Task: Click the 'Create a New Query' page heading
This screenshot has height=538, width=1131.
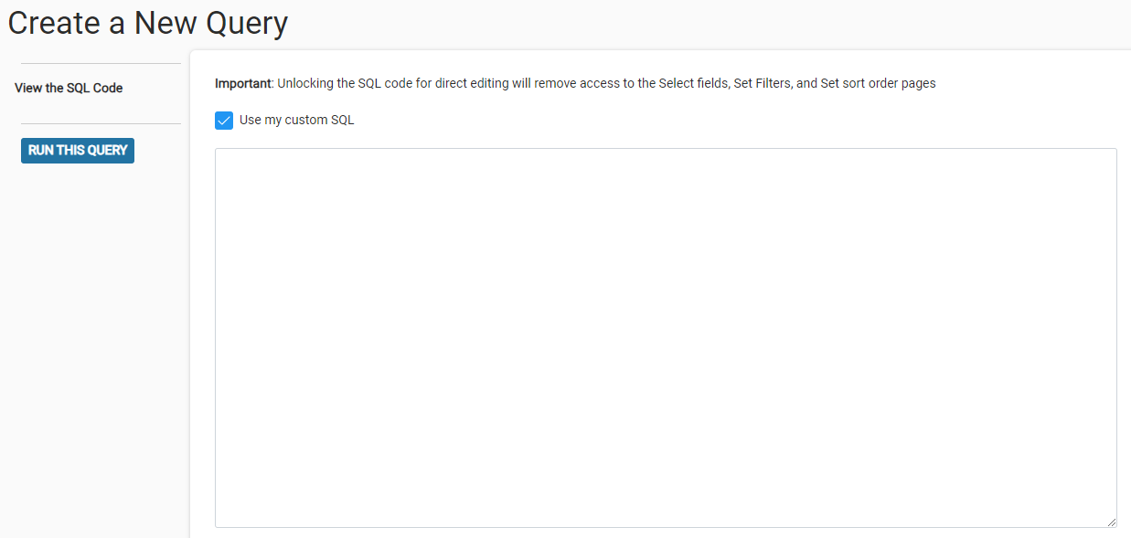Action: point(147,22)
